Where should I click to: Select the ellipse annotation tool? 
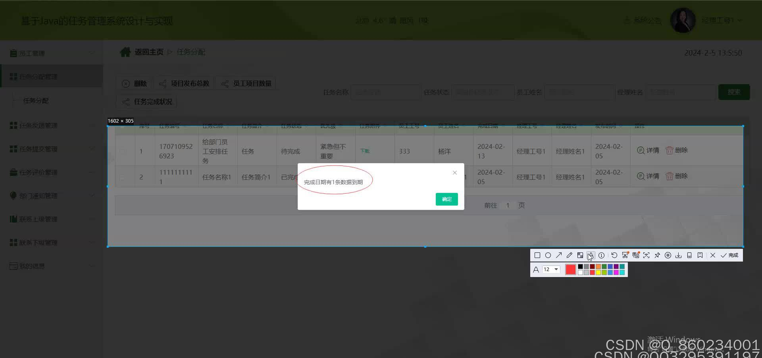point(548,255)
